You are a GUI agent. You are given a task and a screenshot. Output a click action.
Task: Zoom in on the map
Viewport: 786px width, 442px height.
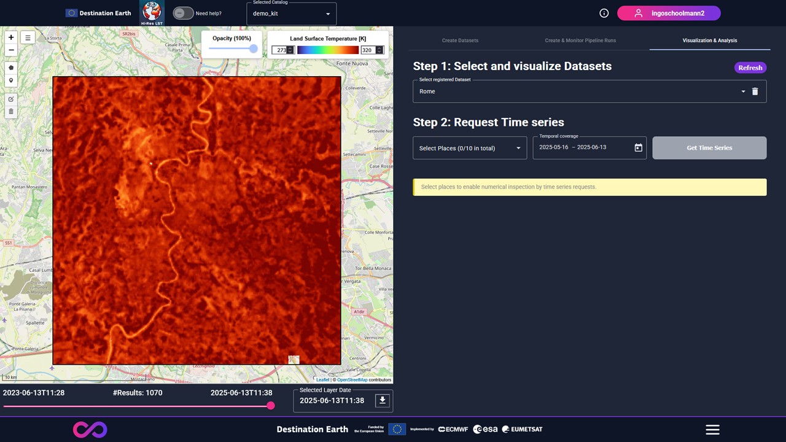click(x=11, y=37)
